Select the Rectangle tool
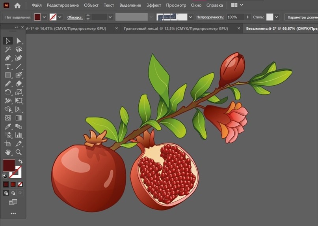Screen dimensions: 318x226 click(x=8, y=75)
